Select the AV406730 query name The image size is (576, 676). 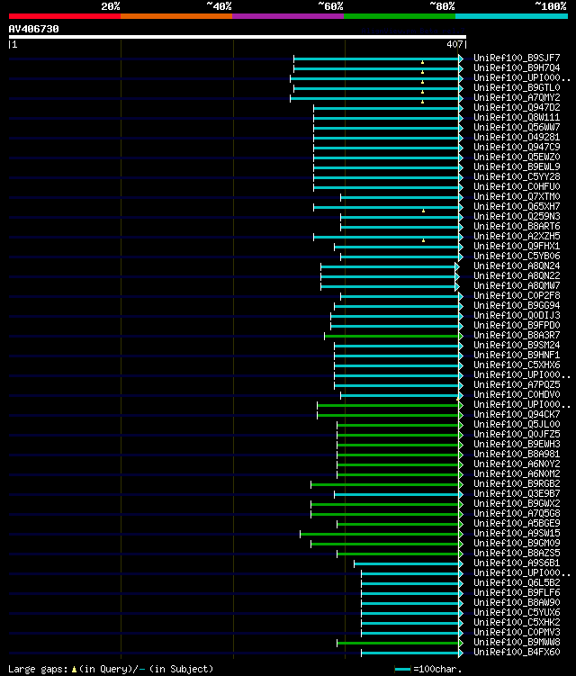[x=33, y=29]
